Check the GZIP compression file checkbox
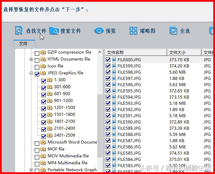The width and height of the screenshot is (215, 174). (37, 53)
